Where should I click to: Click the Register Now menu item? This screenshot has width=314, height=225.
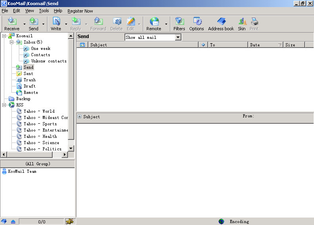tap(80, 11)
